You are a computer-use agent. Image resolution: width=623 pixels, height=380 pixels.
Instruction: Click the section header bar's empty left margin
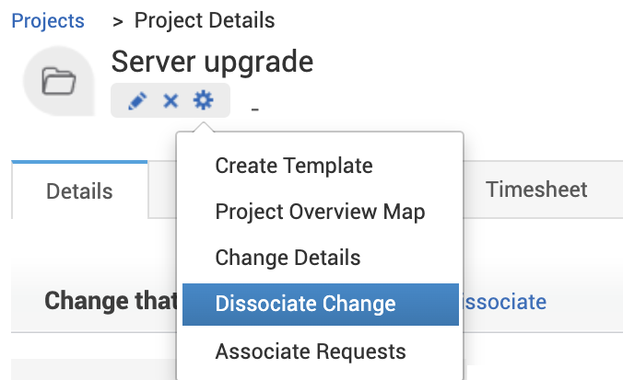pos(26,302)
